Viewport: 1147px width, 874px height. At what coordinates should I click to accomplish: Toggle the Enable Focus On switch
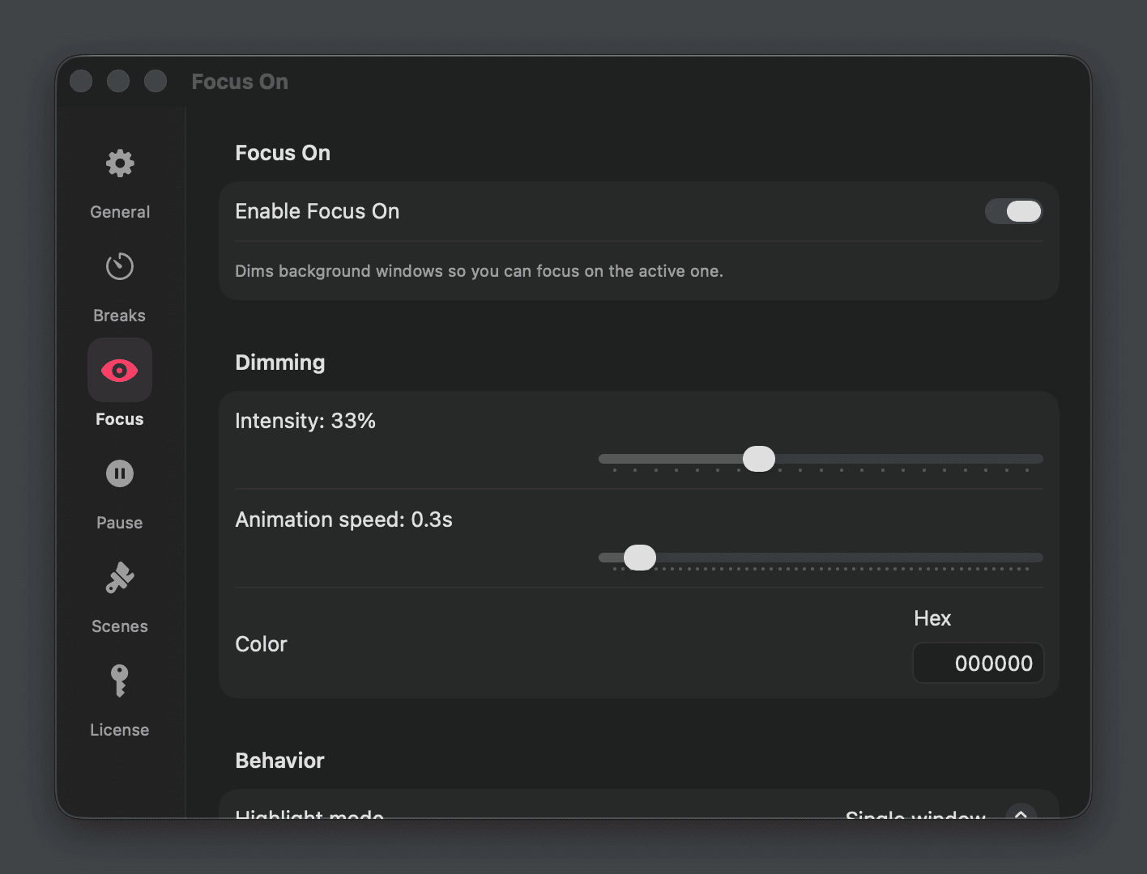(x=1013, y=211)
